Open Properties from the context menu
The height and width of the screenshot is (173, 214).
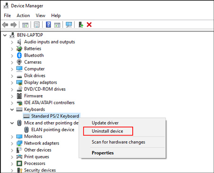click(x=103, y=153)
